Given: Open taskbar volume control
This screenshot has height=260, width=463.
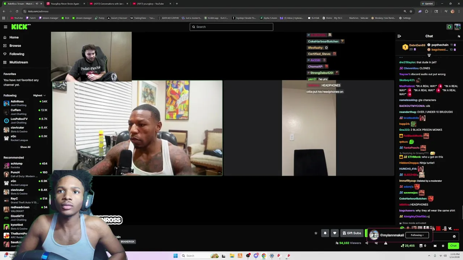Looking at the screenshot, I should 445,256.
